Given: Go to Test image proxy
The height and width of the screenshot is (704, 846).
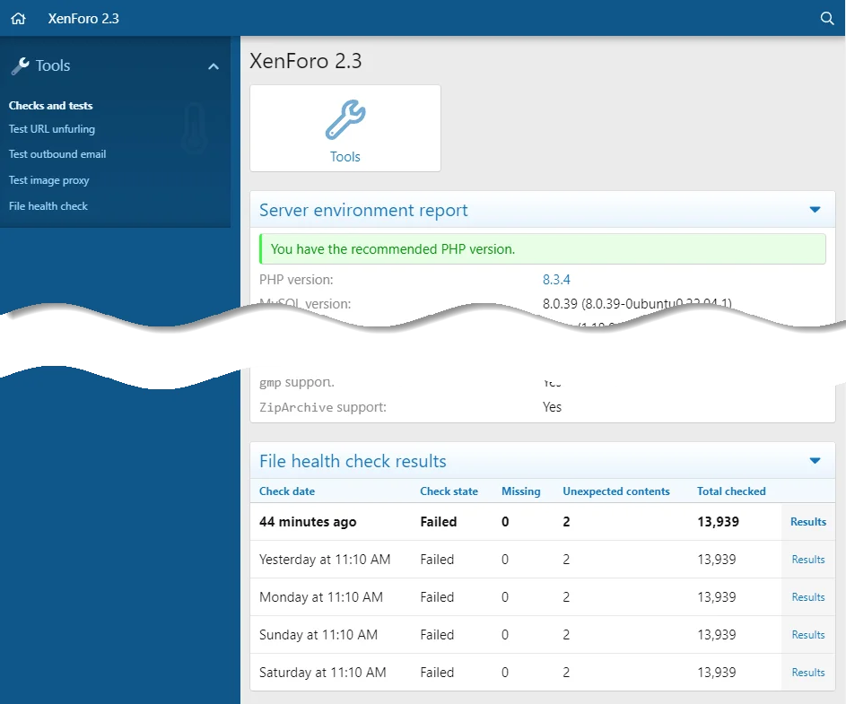Looking at the screenshot, I should click(49, 180).
